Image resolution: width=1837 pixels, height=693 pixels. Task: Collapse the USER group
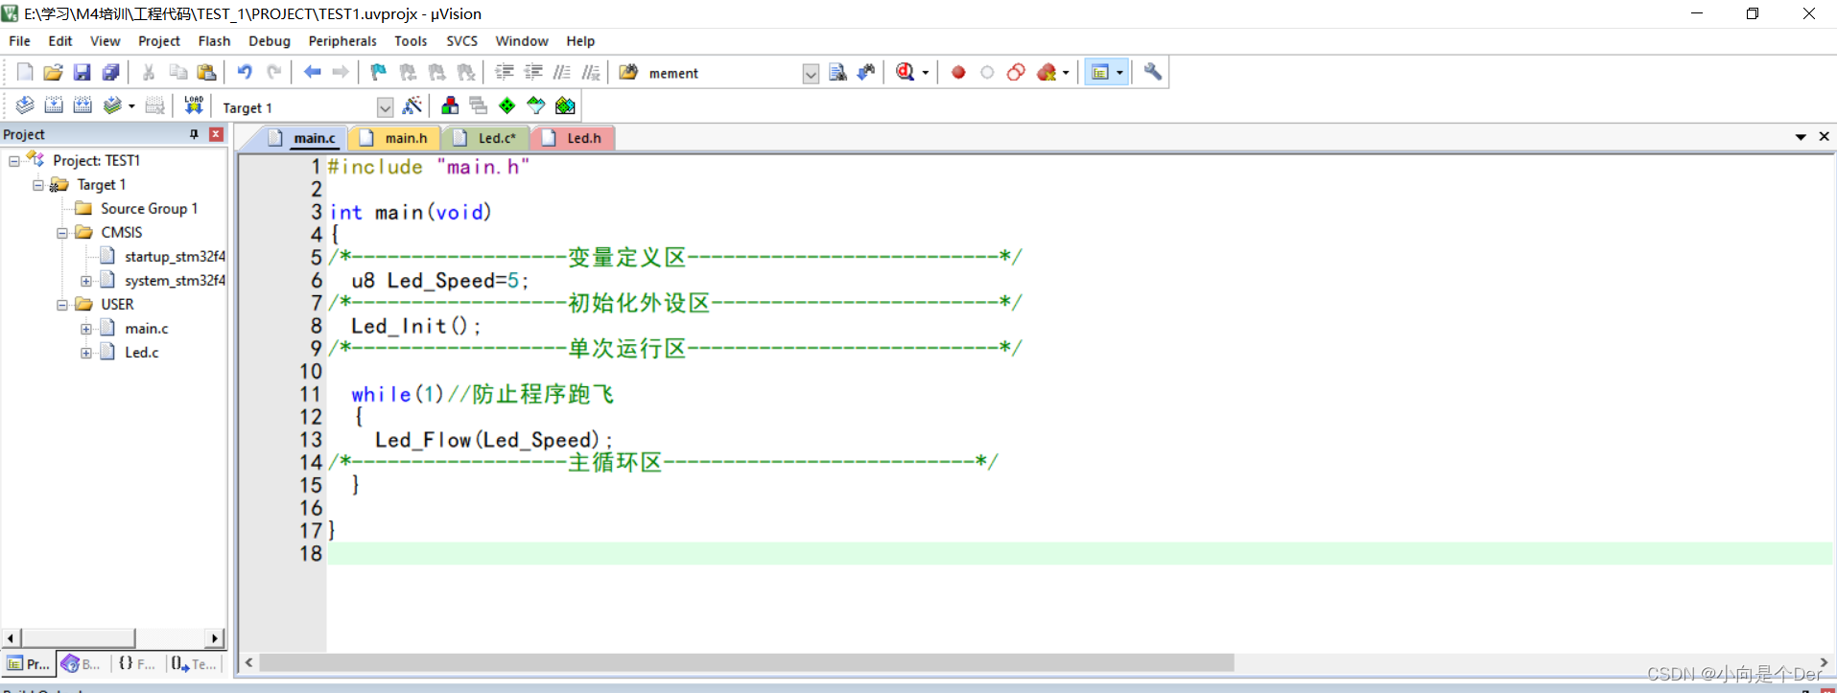point(62,305)
